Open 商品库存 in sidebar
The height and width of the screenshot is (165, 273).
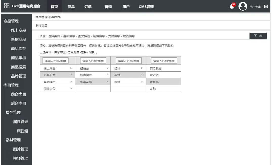click(x=18, y=49)
